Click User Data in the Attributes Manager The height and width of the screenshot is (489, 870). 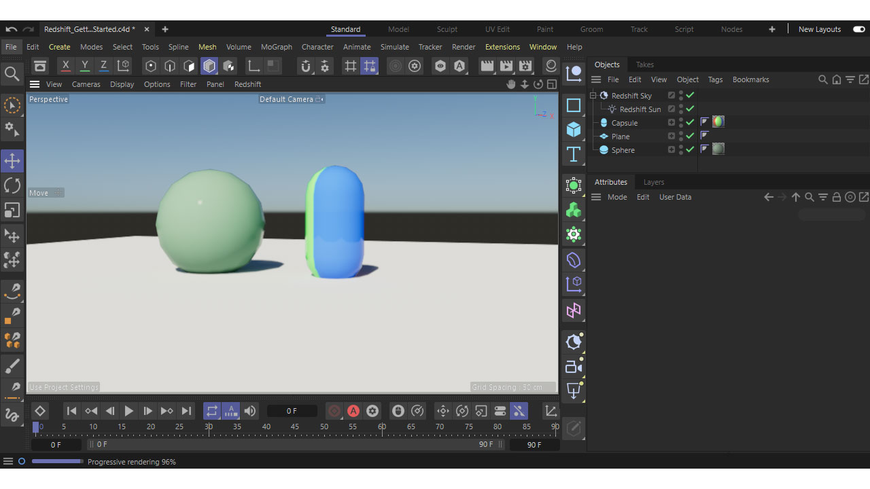pos(675,197)
